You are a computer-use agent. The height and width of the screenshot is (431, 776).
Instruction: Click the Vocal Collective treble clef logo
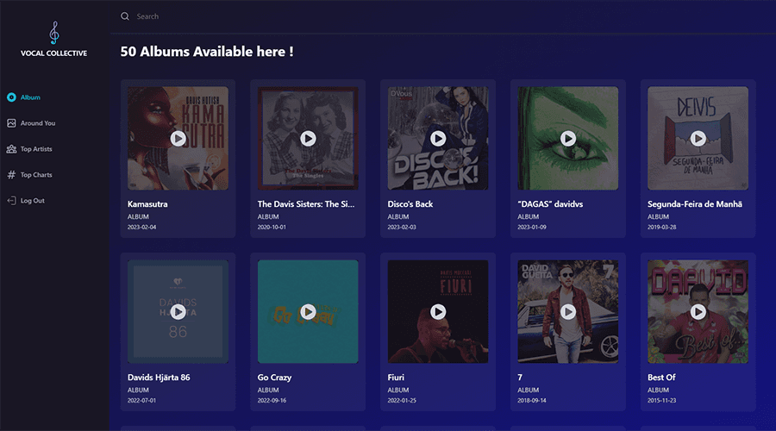click(54, 33)
